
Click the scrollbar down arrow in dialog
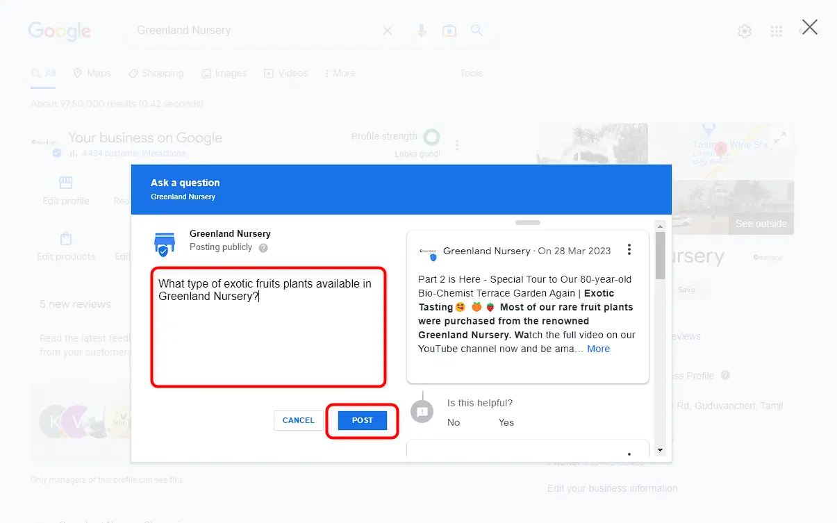pos(660,450)
